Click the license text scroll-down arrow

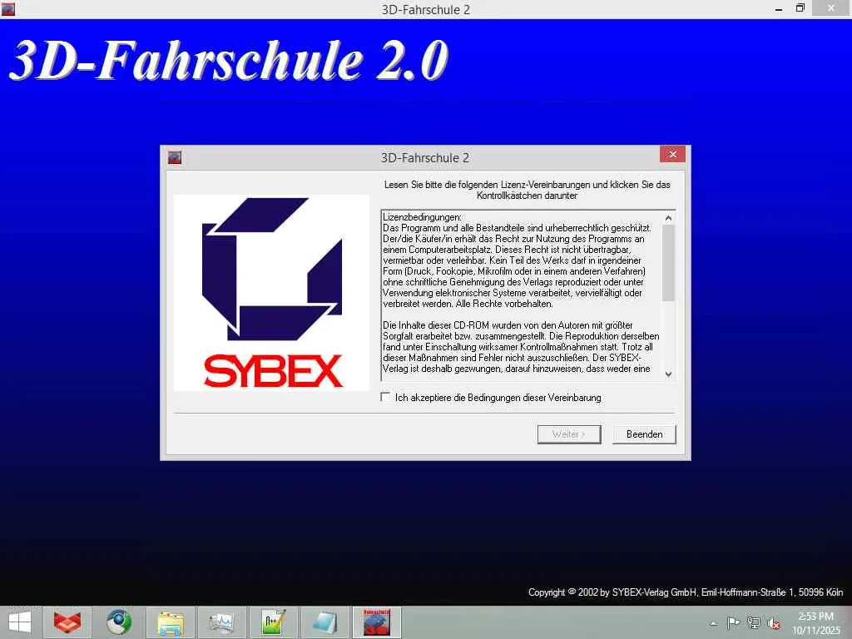pyautogui.click(x=668, y=374)
